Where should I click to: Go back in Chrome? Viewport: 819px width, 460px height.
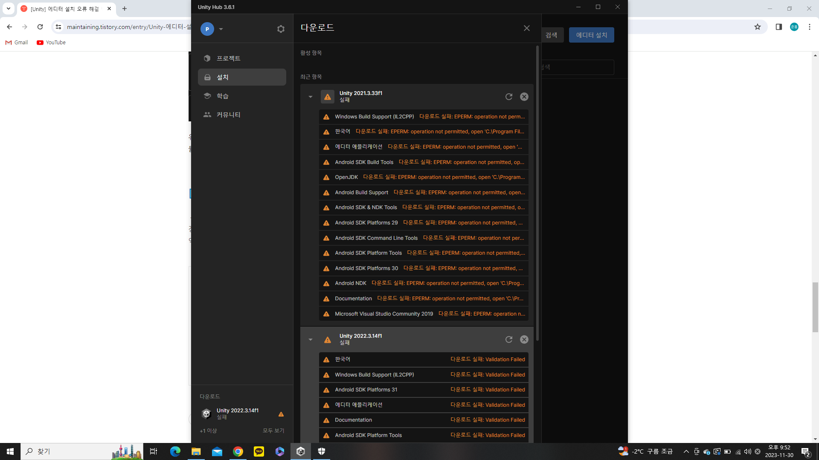point(9,27)
